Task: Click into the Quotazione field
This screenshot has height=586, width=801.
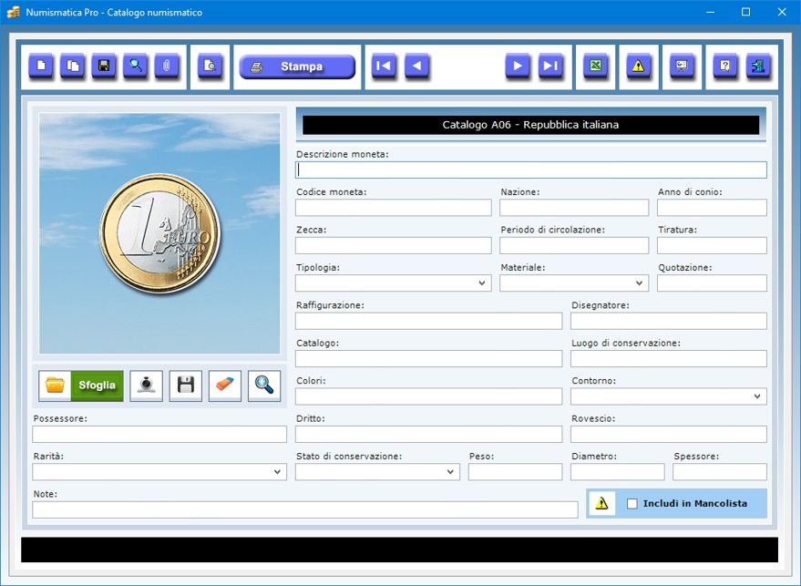Action: click(x=712, y=283)
